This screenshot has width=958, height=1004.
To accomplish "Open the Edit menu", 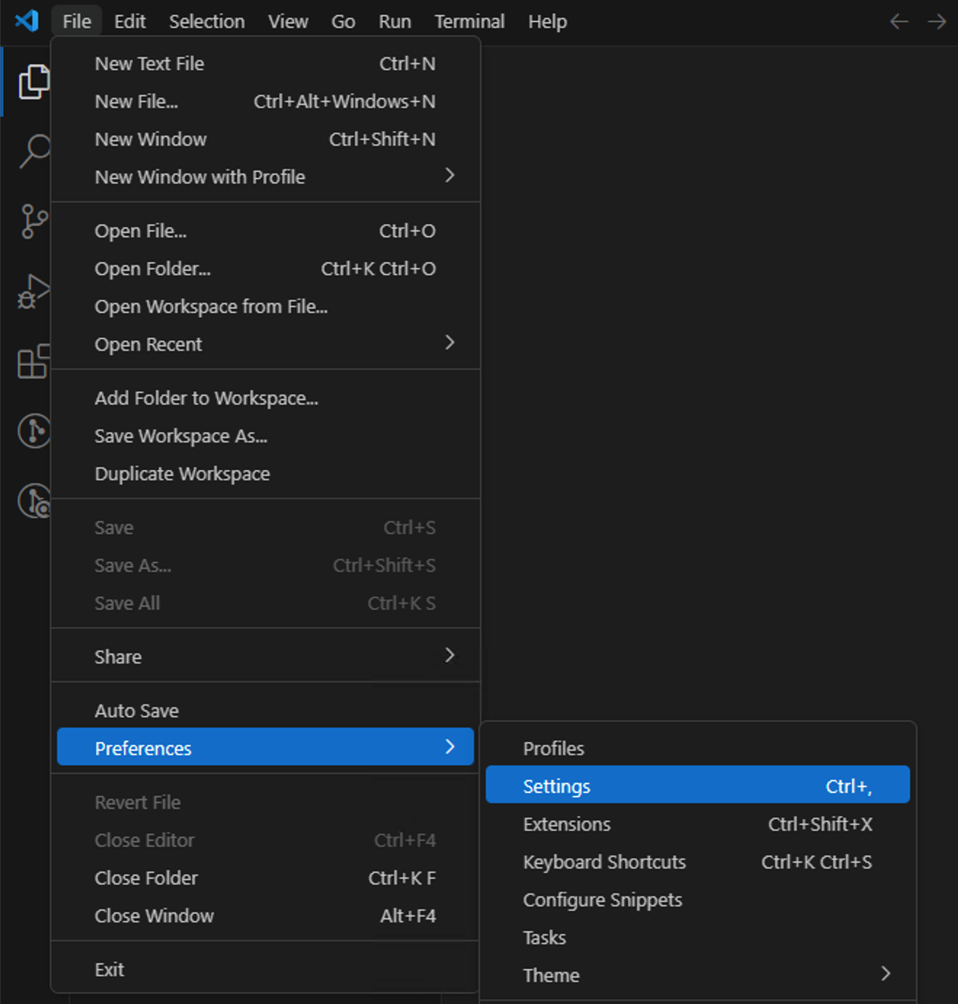I will click(129, 21).
